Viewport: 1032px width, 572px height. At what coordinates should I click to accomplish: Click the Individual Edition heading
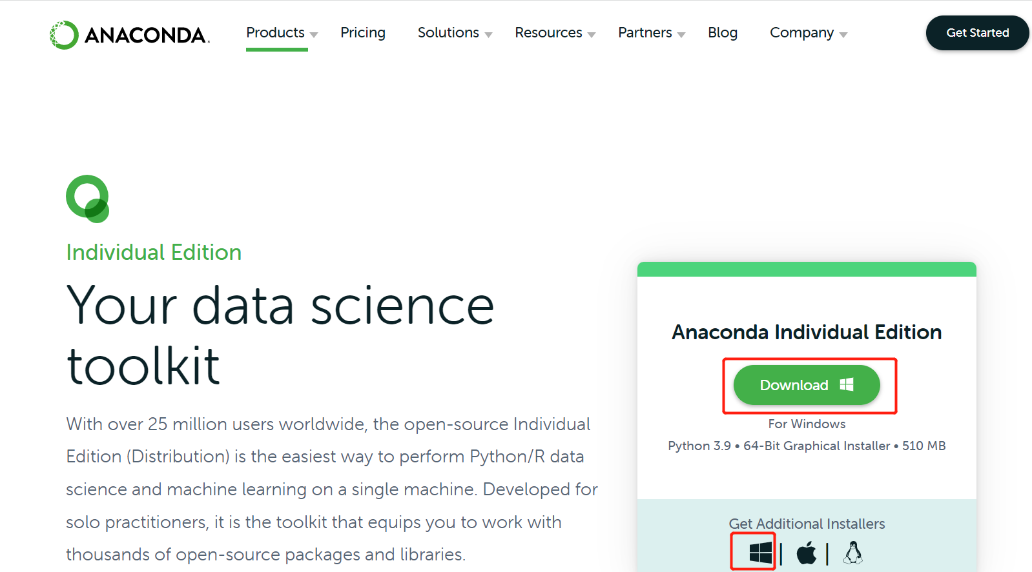click(x=154, y=252)
